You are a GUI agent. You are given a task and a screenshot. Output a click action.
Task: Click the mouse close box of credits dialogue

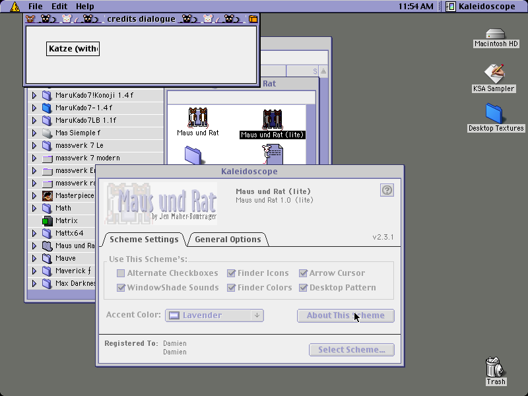30,19
